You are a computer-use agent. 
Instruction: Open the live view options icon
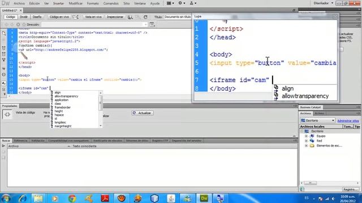[x=152, y=24]
